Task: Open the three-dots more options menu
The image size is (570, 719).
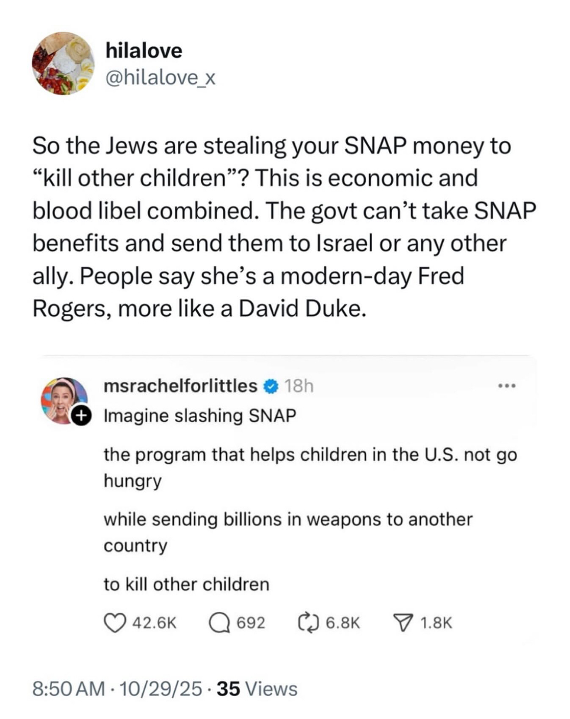Action: pos(507,387)
